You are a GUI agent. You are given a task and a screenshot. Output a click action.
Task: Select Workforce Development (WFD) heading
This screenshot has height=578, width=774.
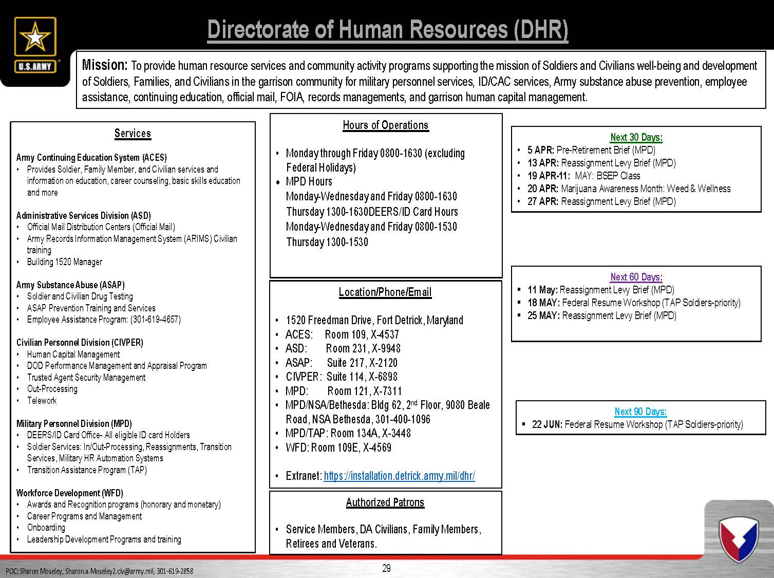[x=69, y=493]
